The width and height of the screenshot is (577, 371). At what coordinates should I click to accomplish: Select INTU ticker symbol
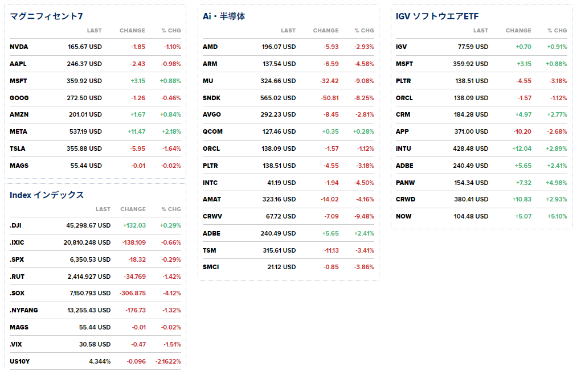pos(404,149)
